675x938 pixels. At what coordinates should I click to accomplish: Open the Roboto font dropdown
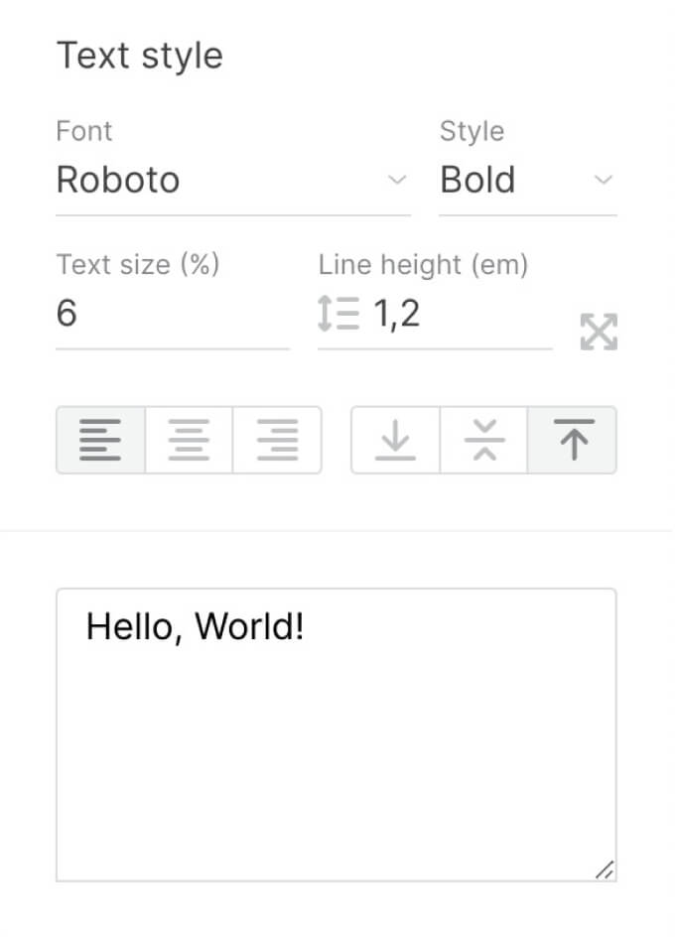pyautogui.click(x=218, y=181)
